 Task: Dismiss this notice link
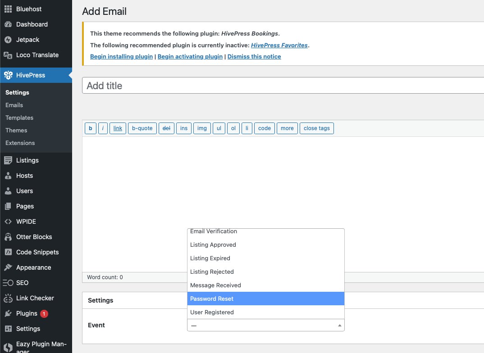tap(254, 57)
